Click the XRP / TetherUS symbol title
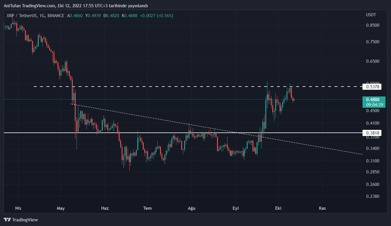This screenshot has height=226, width=391. (20, 16)
